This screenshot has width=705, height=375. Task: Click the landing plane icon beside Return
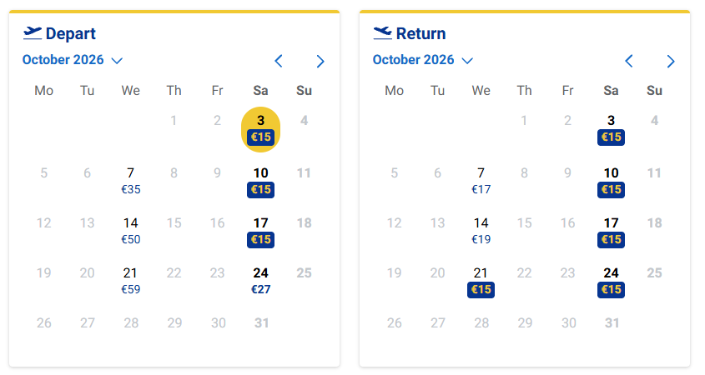(383, 33)
